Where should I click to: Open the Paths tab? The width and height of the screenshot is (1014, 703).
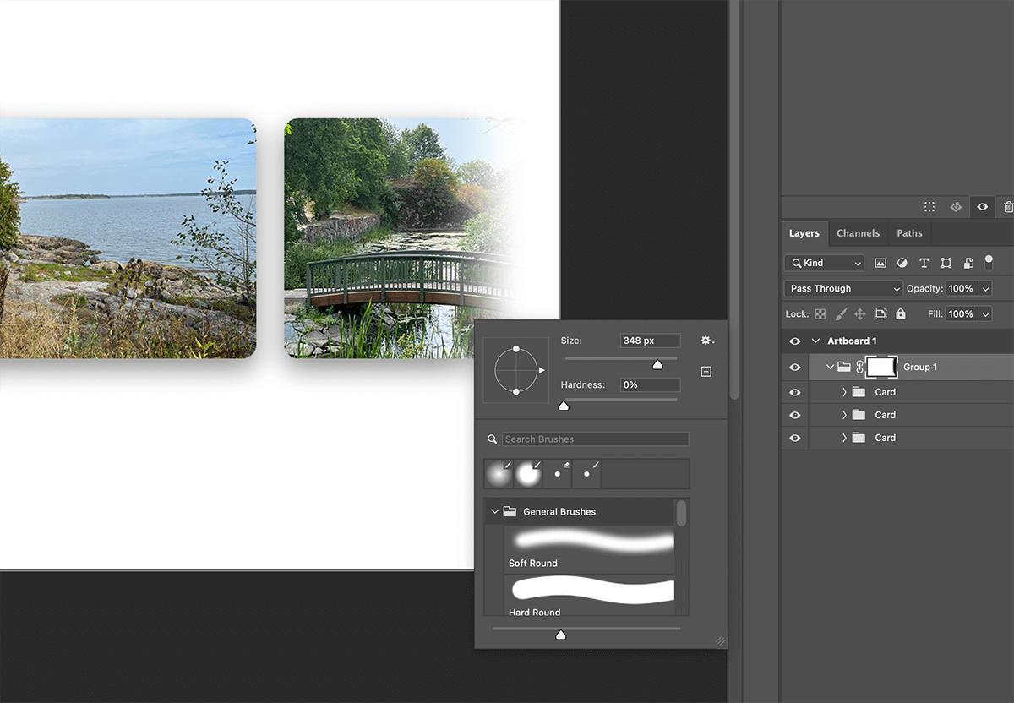coord(909,233)
